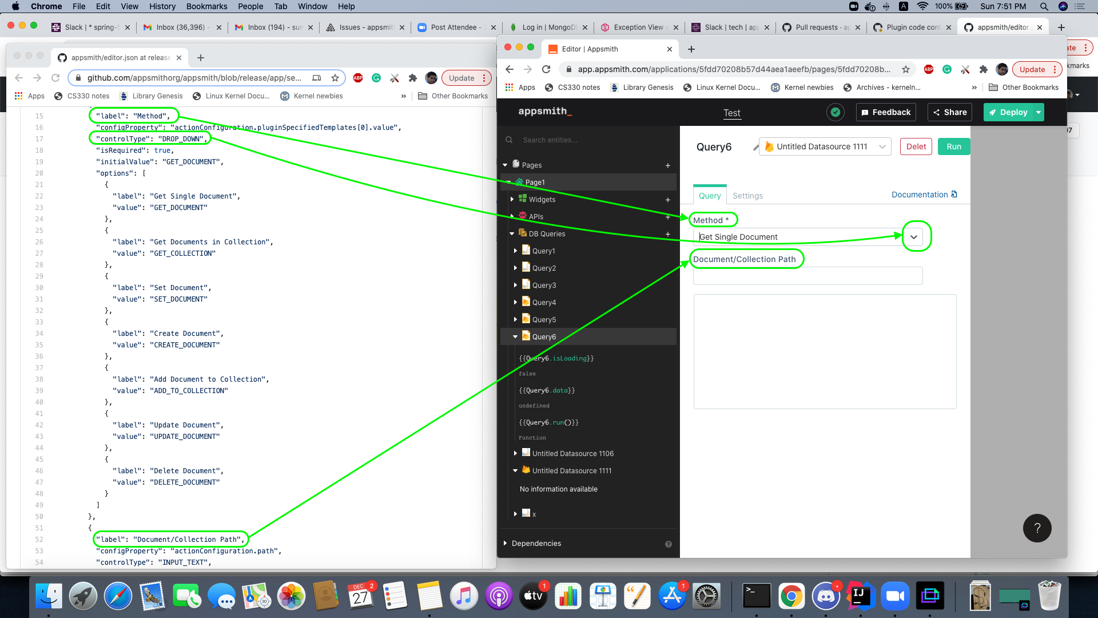Image resolution: width=1098 pixels, height=618 pixels.
Task: Click plus icon next to Widgets
Action: point(667,200)
